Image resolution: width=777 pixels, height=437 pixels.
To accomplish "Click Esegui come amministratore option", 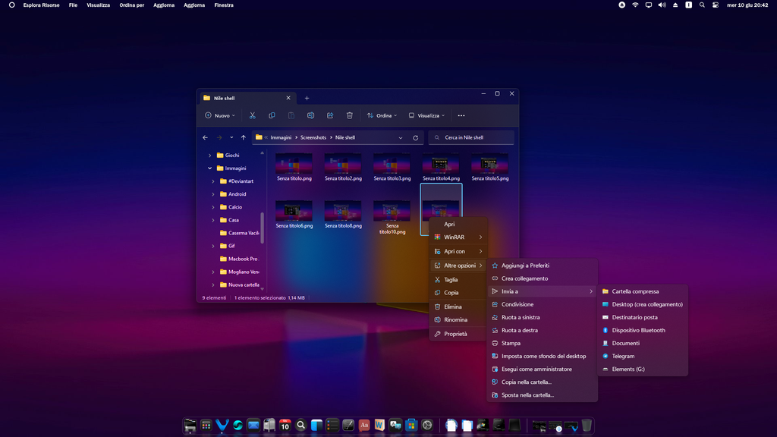I will point(542,369).
